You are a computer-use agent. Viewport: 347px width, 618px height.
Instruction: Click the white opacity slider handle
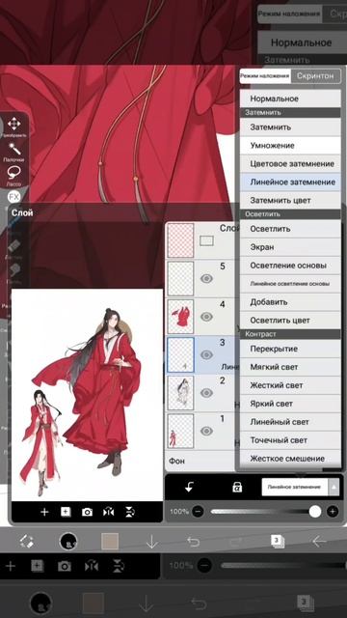pos(315,512)
